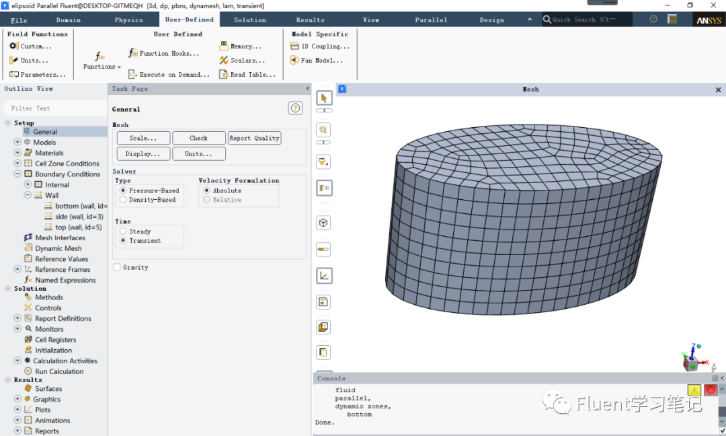Open the 1D Coupling model option
726x436 pixels.
click(x=319, y=46)
